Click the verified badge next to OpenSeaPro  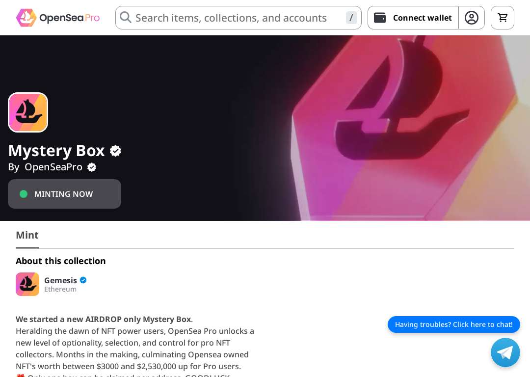(92, 167)
